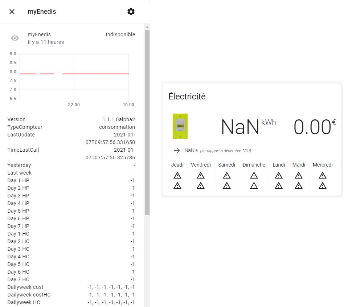348x307 pixels.
Task: Click the Linky meter image
Action: tap(180, 126)
